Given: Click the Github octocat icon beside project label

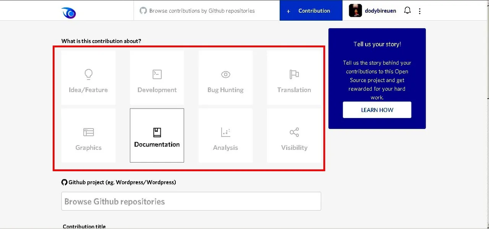Looking at the screenshot, I should click(64, 182).
